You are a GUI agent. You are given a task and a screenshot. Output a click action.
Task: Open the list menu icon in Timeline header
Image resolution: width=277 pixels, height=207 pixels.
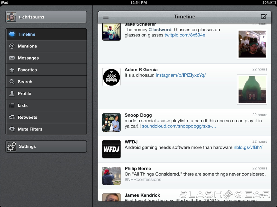point(106,17)
